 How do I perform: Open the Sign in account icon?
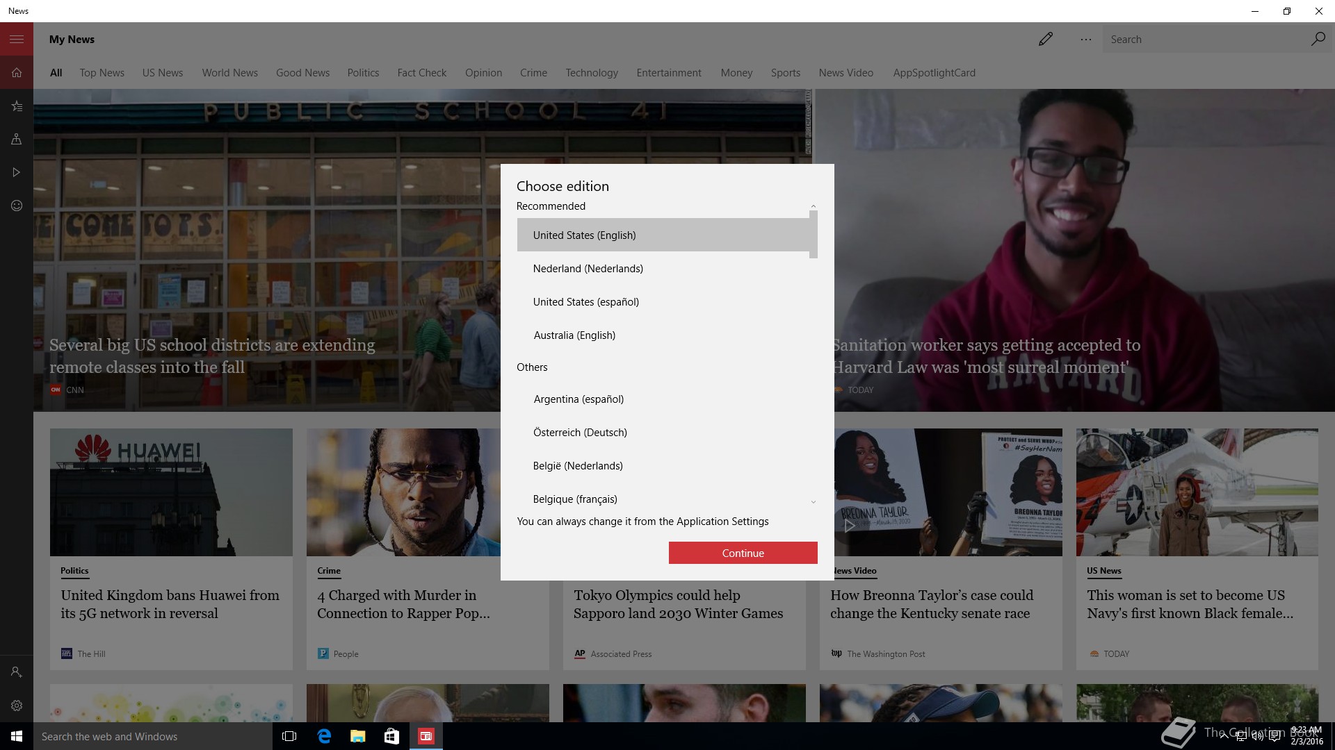point(17,672)
